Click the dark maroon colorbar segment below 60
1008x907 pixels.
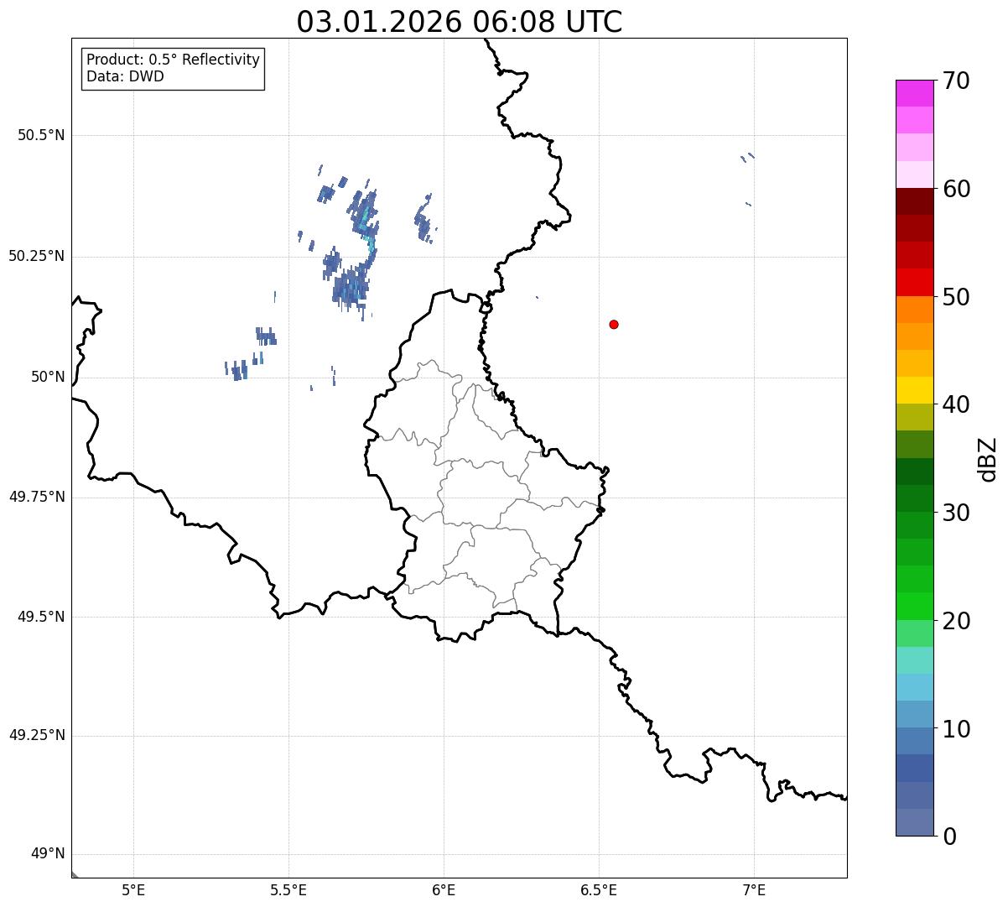pos(915,201)
